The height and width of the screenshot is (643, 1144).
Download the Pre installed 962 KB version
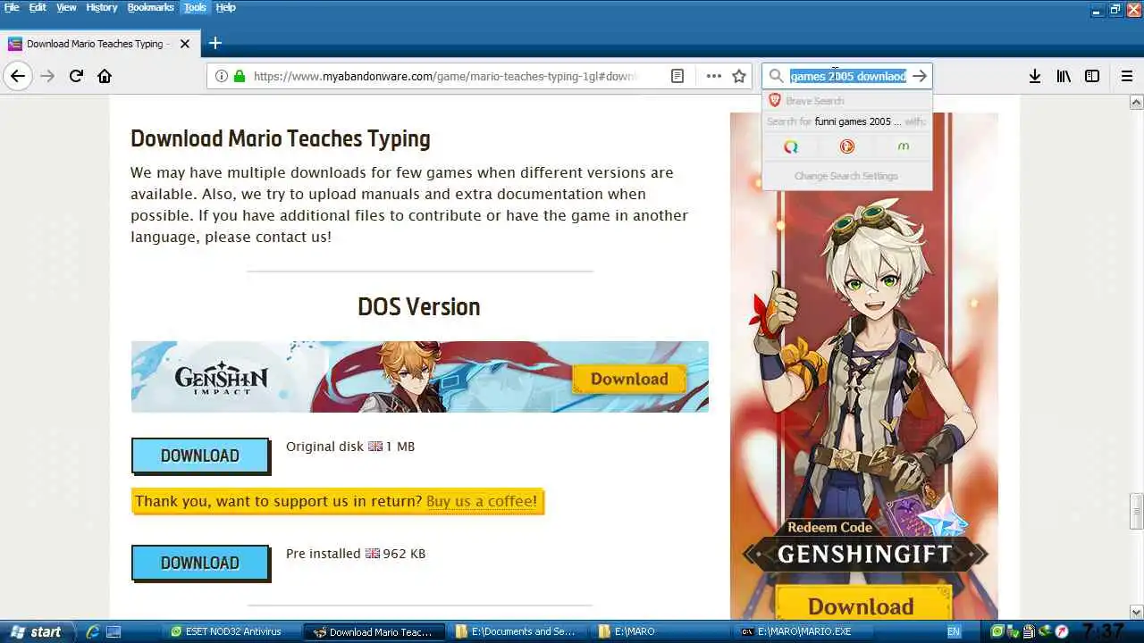(x=200, y=563)
